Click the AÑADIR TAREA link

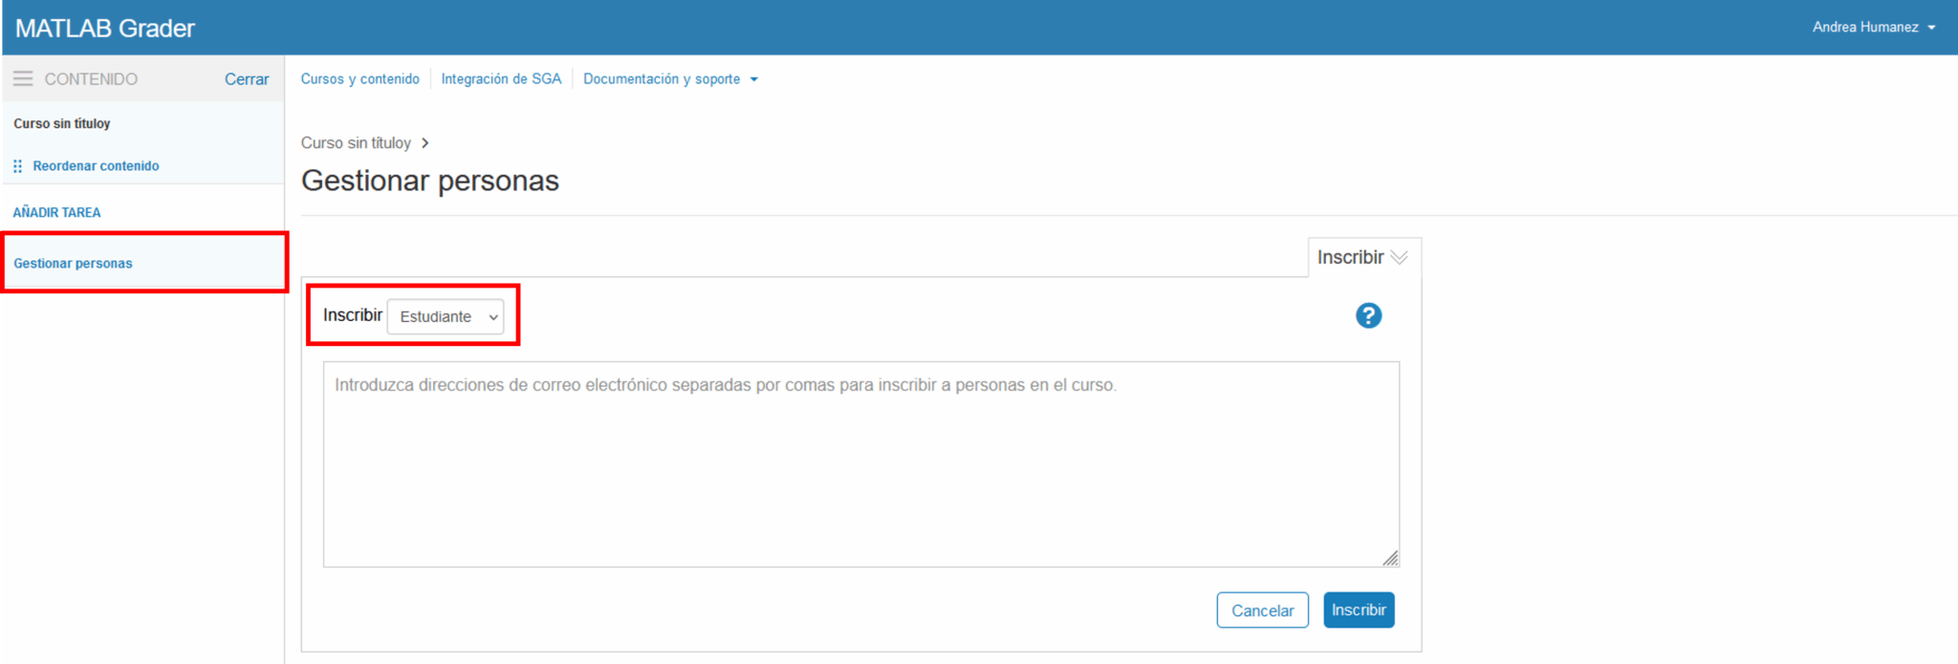56,212
